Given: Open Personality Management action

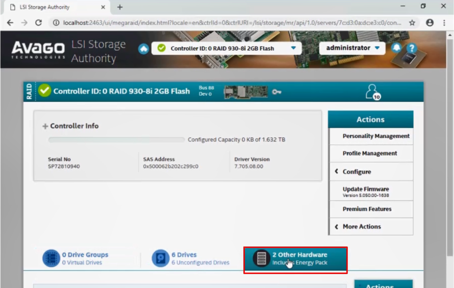Looking at the screenshot, I should coord(376,136).
